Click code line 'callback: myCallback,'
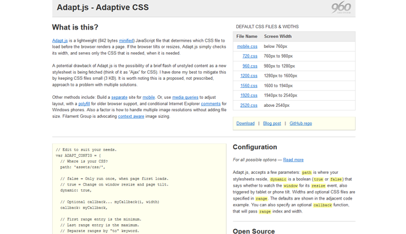The height and width of the screenshot is (234, 406). [x=84, y=208]
